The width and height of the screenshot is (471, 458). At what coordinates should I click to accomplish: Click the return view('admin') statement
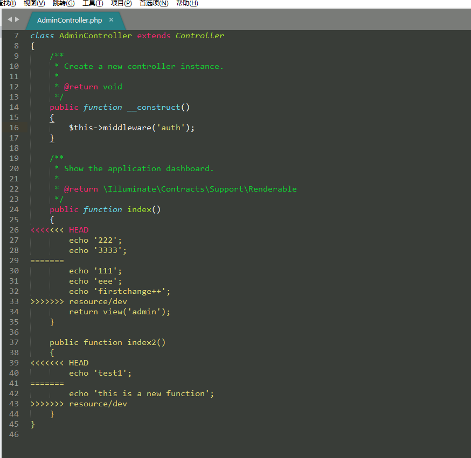(120, 312)
